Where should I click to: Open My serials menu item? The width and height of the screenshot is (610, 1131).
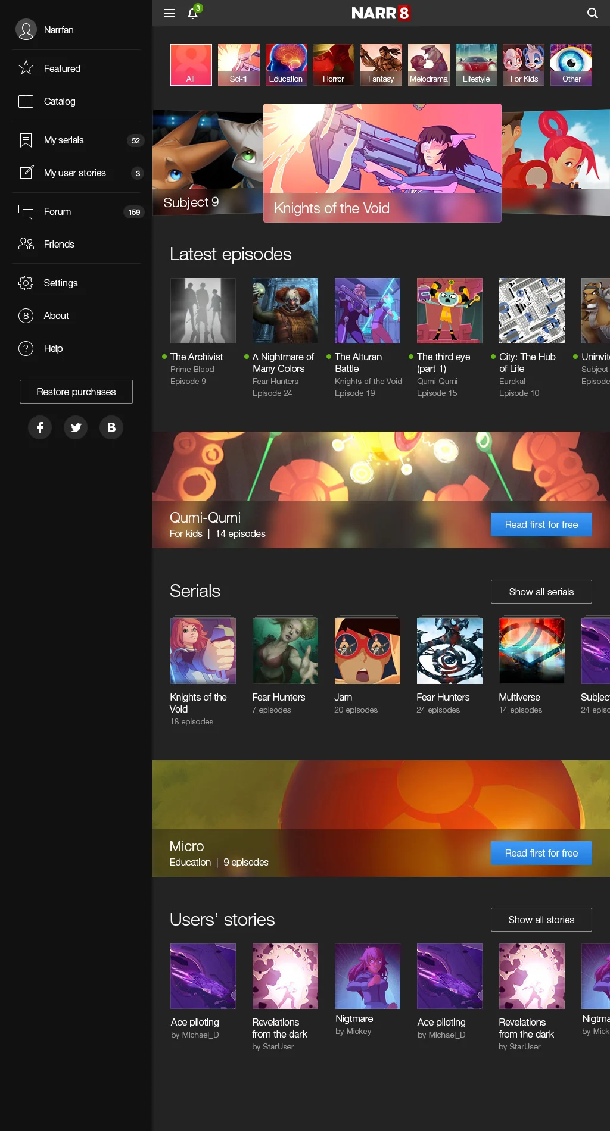pos(76,140)
